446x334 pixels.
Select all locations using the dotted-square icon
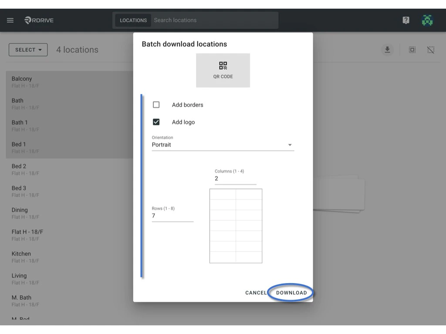coord(412,50)
